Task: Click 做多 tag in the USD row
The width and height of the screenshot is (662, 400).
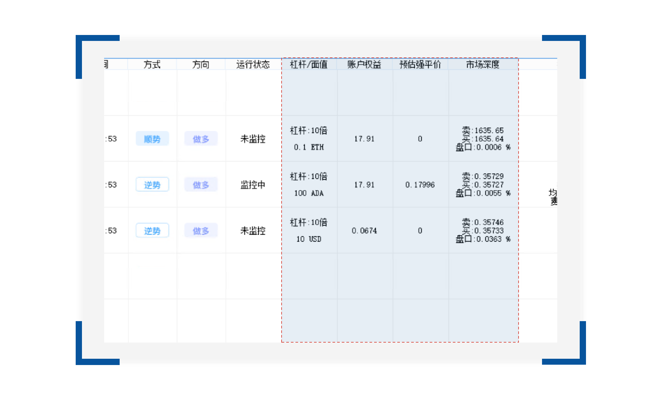Action: (201, 231)
